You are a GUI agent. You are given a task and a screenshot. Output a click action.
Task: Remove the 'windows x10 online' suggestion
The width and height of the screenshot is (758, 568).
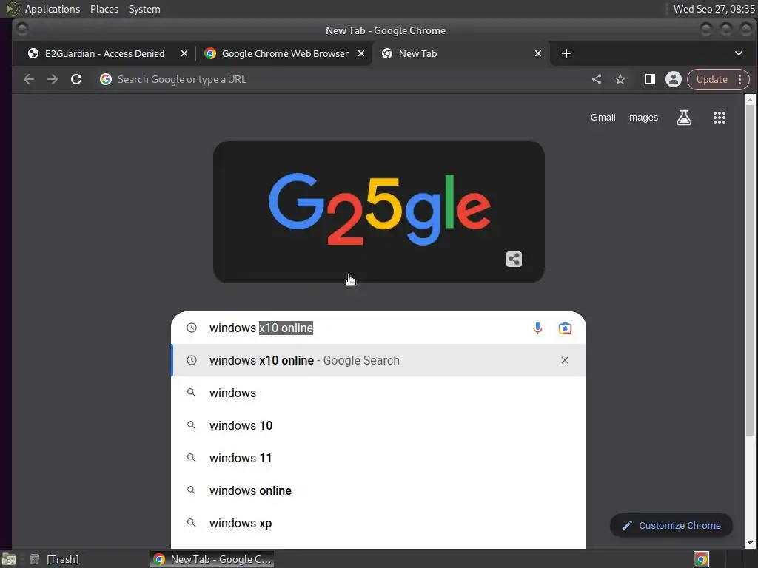point(565,360)
